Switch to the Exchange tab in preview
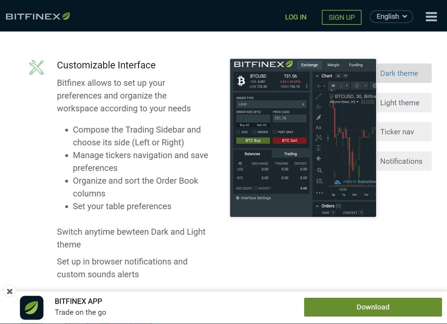The image size is (447, 324). (x=309, y=65)
